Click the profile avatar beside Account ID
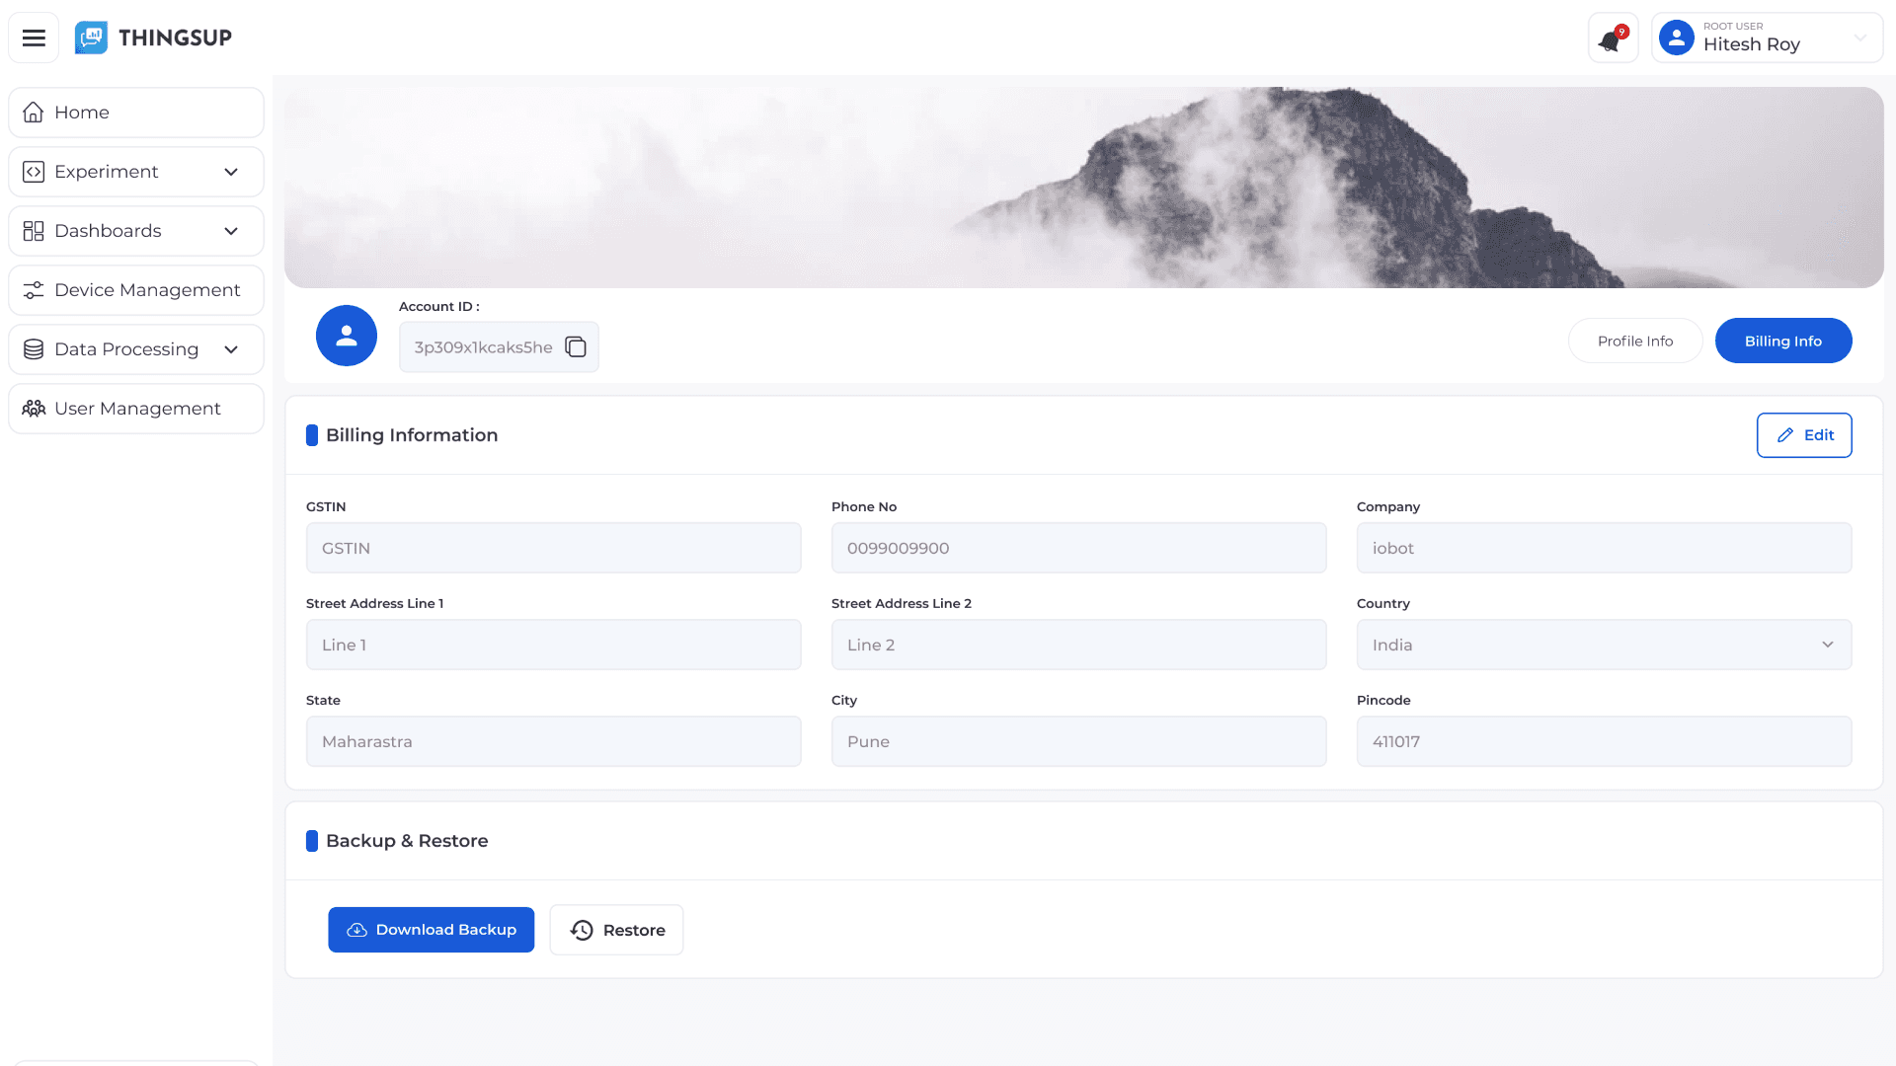This screenshot has width=1896, height=1066. point(346,336)
